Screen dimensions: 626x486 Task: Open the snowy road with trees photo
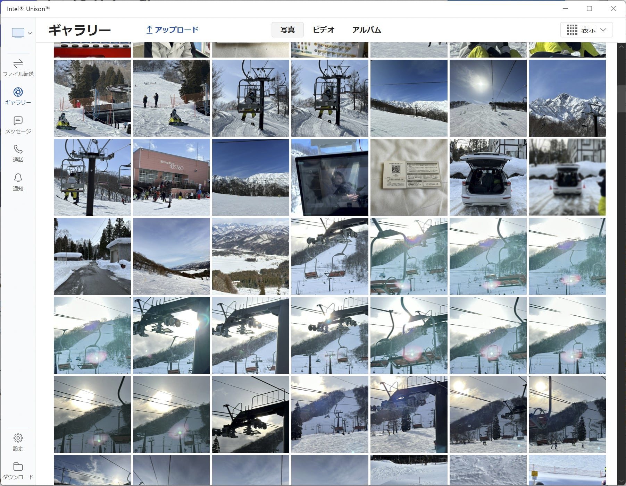[x=92, y=256]
